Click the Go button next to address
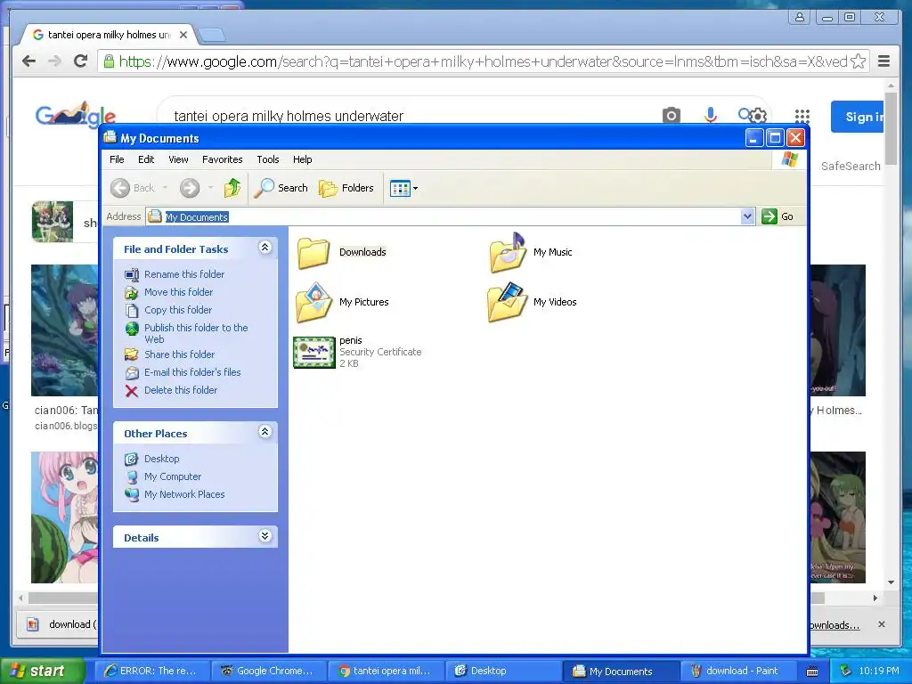 click(778, 216)
